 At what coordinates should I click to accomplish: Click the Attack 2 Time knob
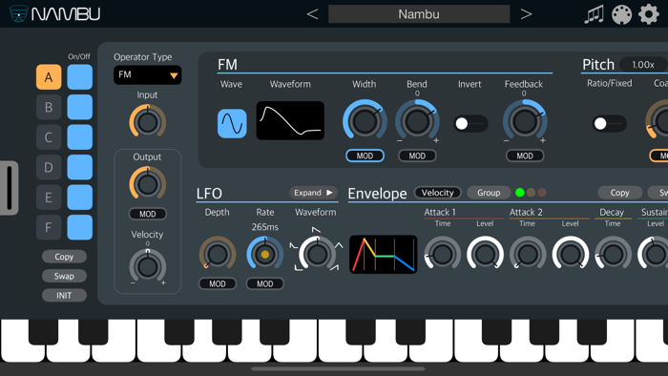[x=528, y=254]
